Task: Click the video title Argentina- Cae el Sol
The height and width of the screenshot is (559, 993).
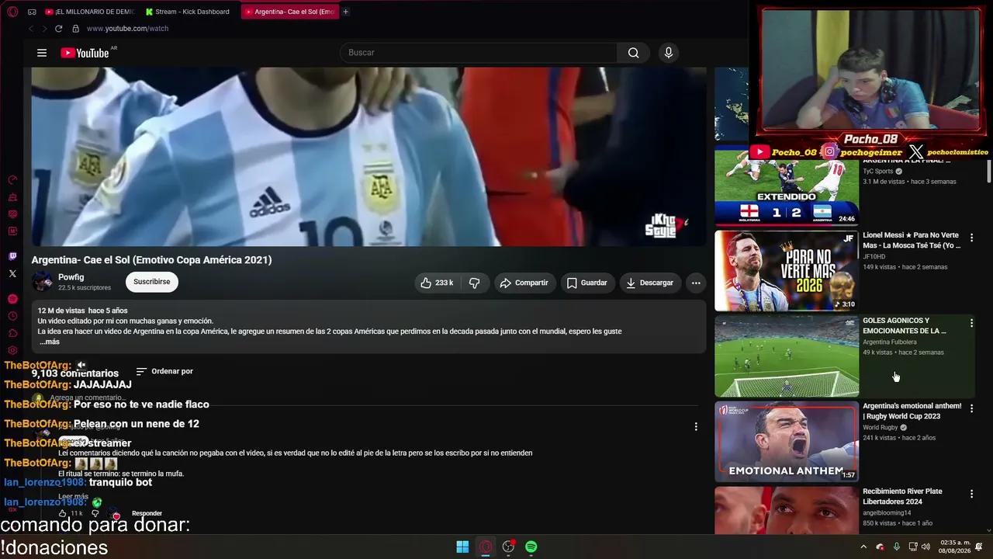Action: [x=152, y=260]
